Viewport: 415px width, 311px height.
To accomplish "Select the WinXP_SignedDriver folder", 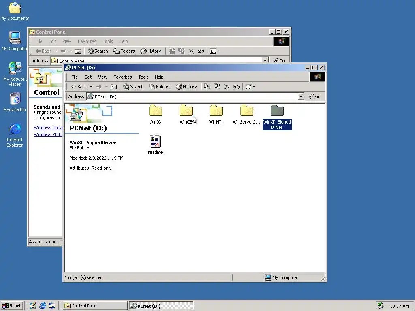I will [x=277, y=117].
